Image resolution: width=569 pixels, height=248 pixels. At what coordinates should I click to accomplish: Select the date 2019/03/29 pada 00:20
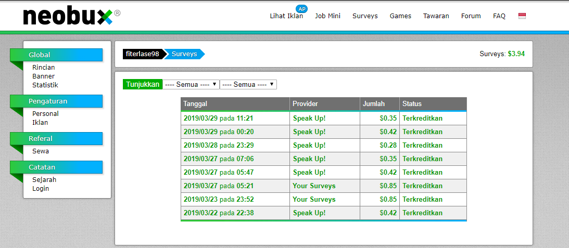pos(219,132)
